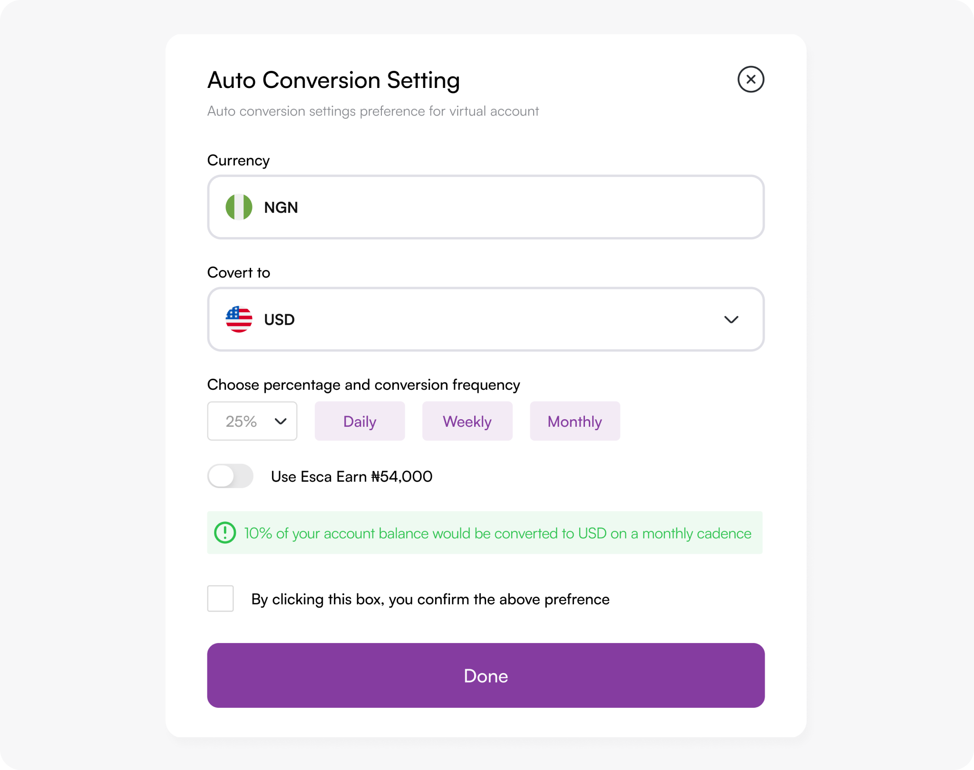Choose the Daily frequency option

tap(360, 421)
